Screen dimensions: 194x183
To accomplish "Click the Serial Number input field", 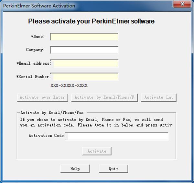I will tap(84, 76).
